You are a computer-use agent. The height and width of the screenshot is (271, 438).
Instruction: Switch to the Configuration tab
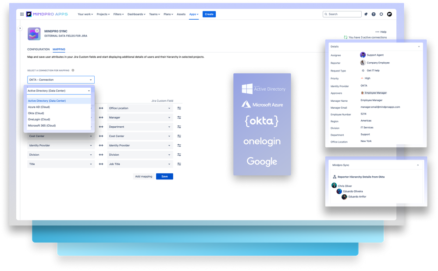38,50
